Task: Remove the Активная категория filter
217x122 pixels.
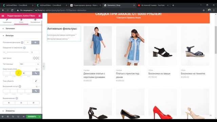Action: point(76,35)
